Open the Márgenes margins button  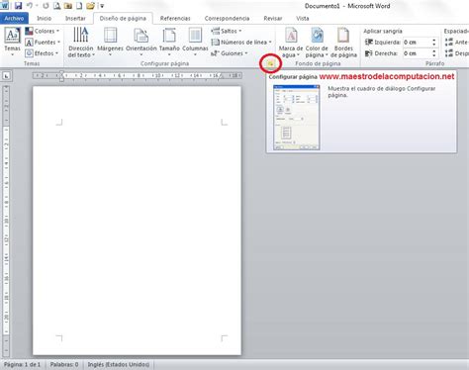pyautogui.click(x=110, y=42)
